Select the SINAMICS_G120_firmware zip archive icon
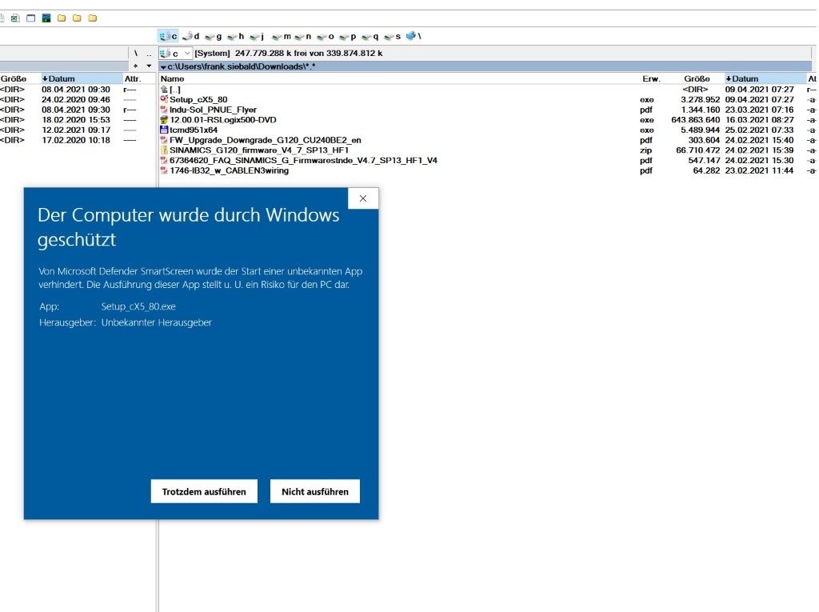 click(x=164, y=150)
